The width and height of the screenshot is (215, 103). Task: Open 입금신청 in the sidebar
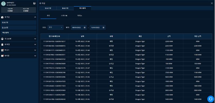coord(19,22)
